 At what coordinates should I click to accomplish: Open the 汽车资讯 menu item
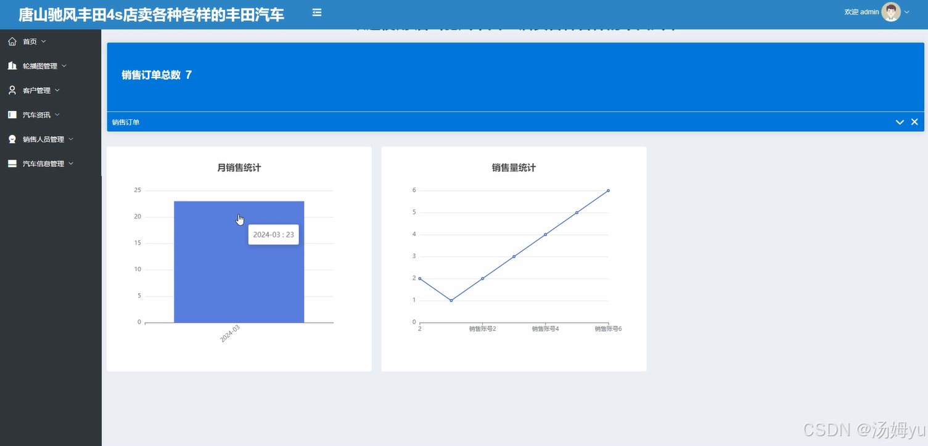51,115
